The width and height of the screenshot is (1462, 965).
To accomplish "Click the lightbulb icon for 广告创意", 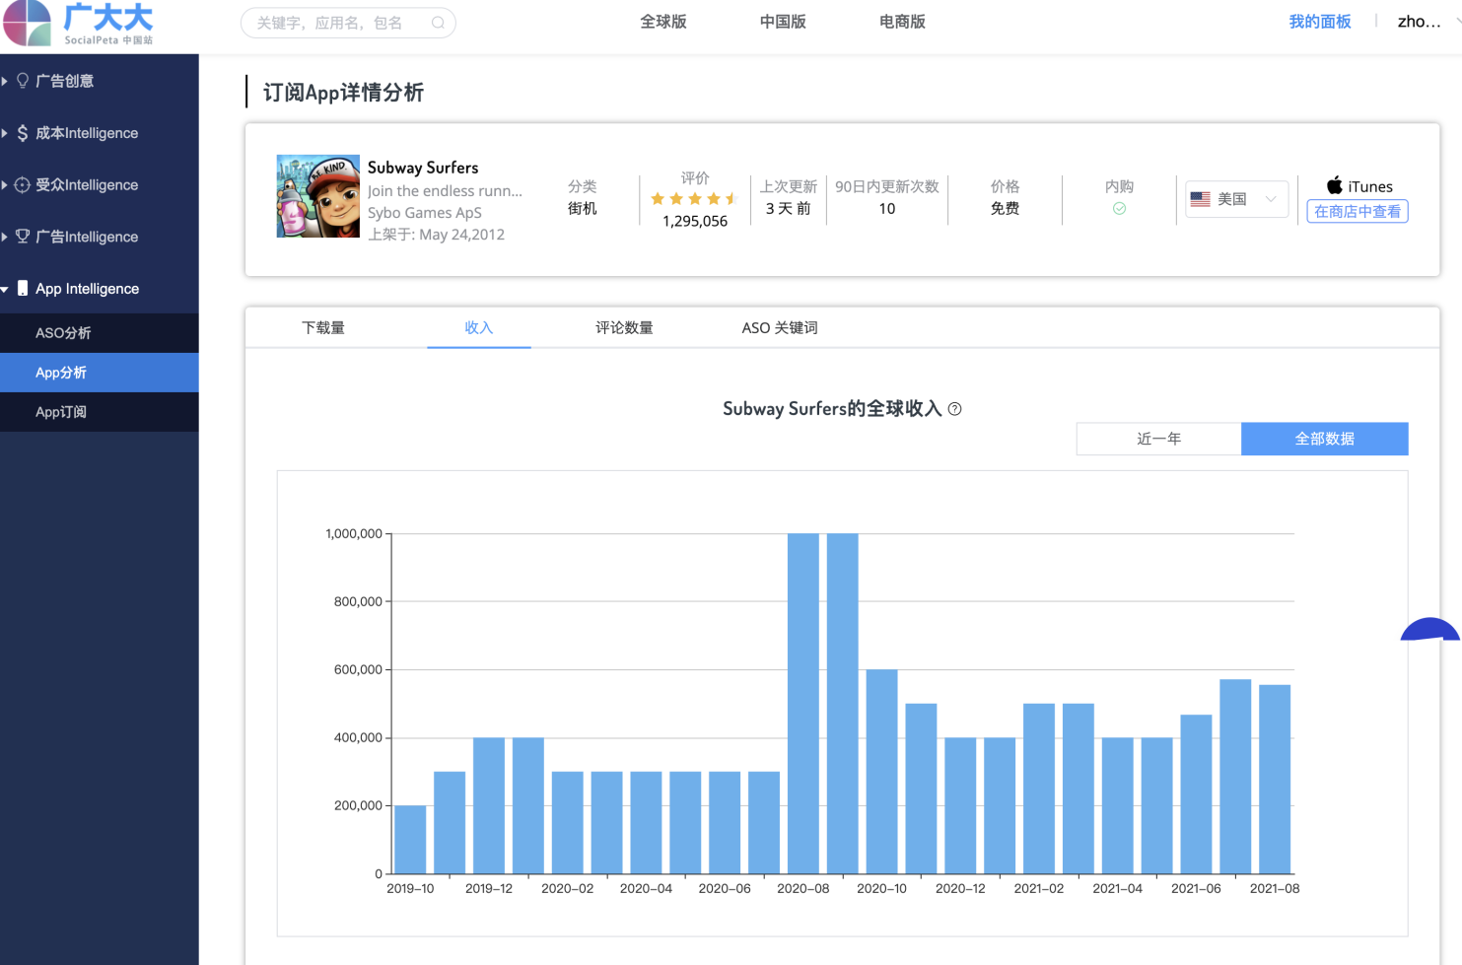I will [23, 81].
